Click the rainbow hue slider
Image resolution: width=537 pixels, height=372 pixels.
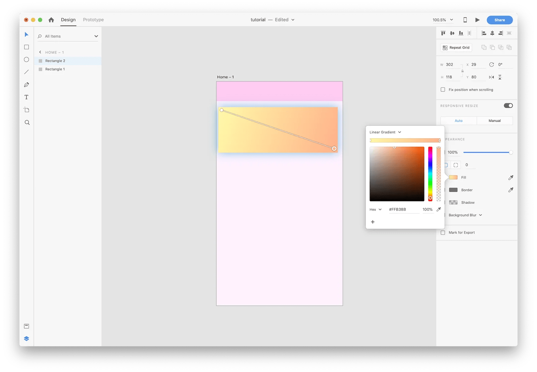(430, 174)
